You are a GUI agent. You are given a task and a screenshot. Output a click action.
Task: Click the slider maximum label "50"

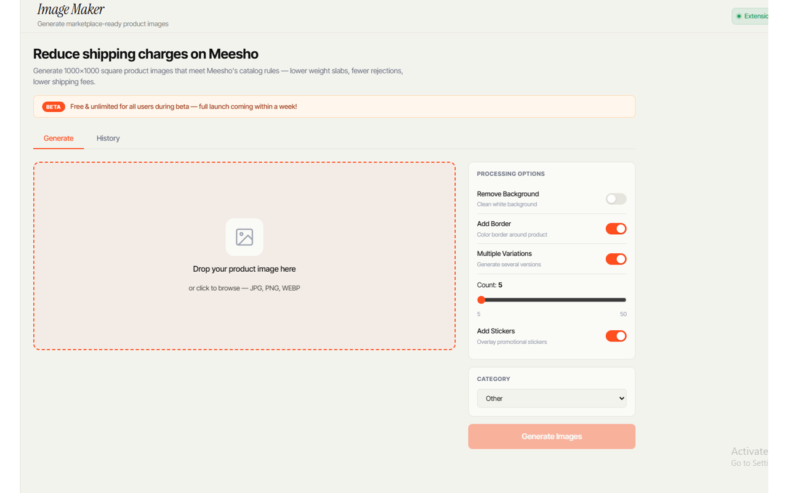(623, 314)
